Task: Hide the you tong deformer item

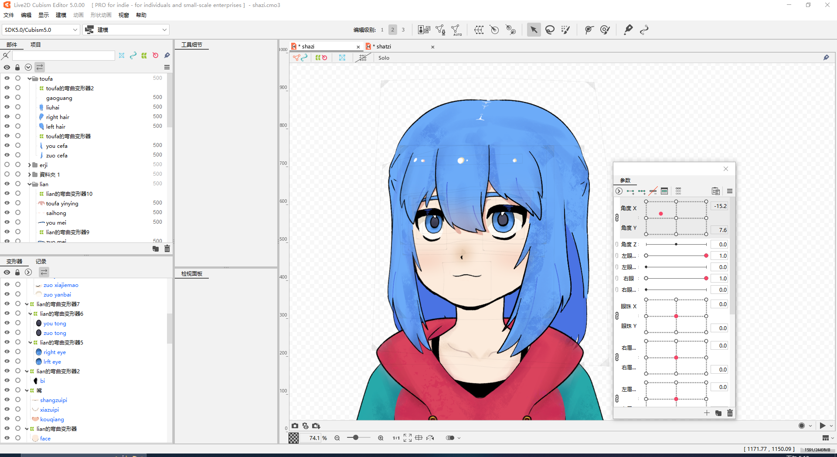Action: tap(7, 323)
